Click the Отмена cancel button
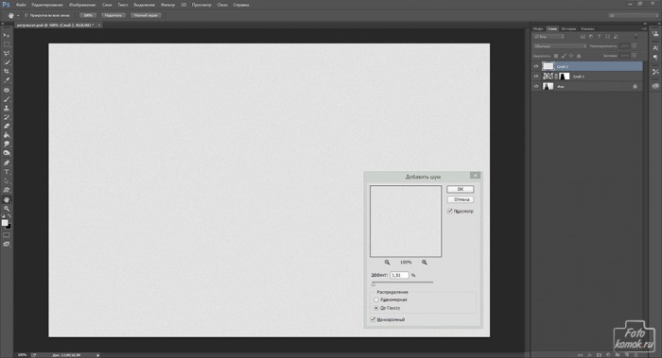 (x=461, y=199)
